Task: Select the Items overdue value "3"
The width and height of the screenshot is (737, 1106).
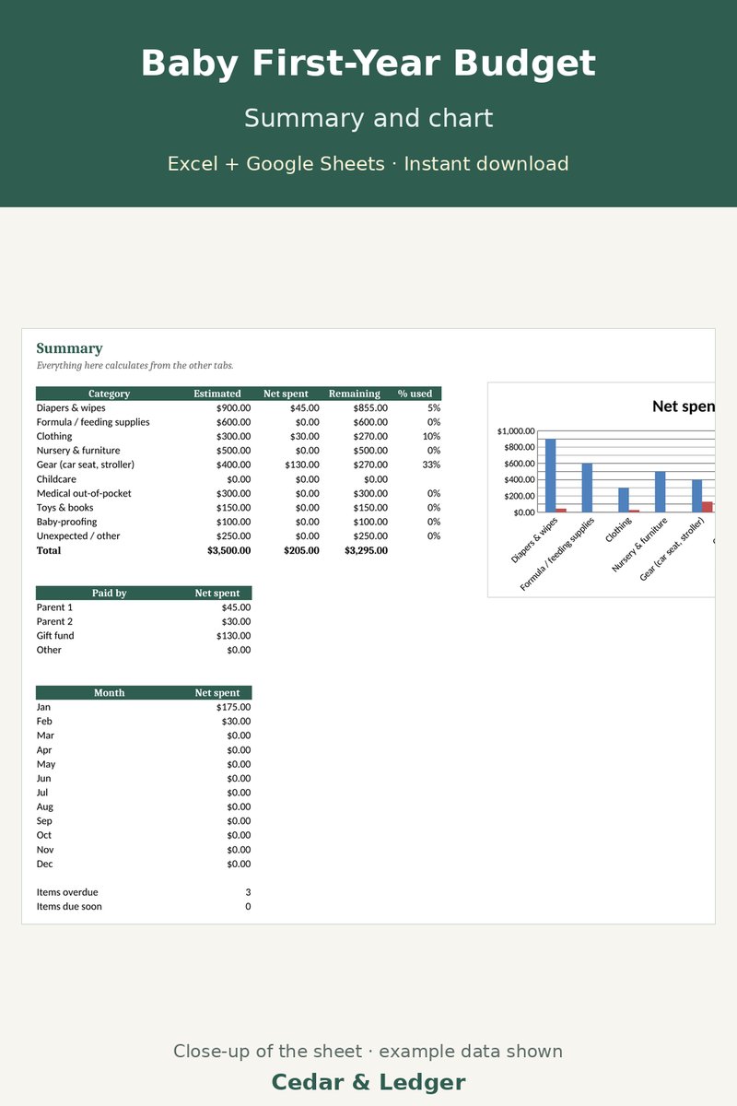Action: tap(248, 892)
